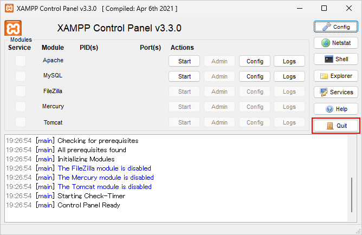Open Services via its icon
Screen dimensions: 362x235
(324, 92)
